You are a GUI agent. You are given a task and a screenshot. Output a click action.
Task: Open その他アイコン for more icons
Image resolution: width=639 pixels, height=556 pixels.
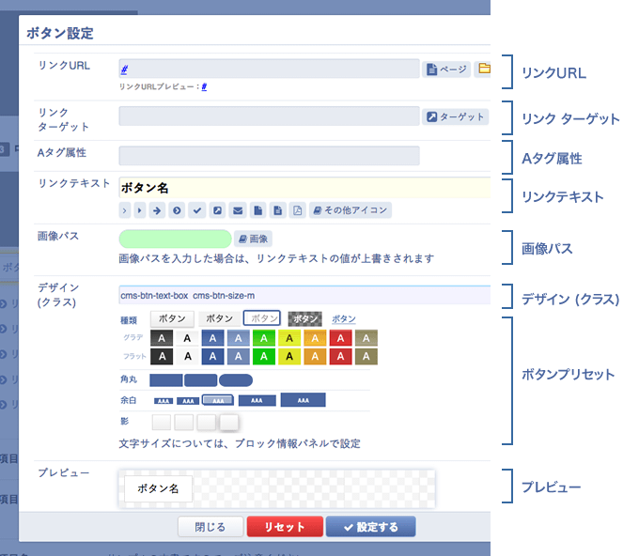tap(350, 210)
